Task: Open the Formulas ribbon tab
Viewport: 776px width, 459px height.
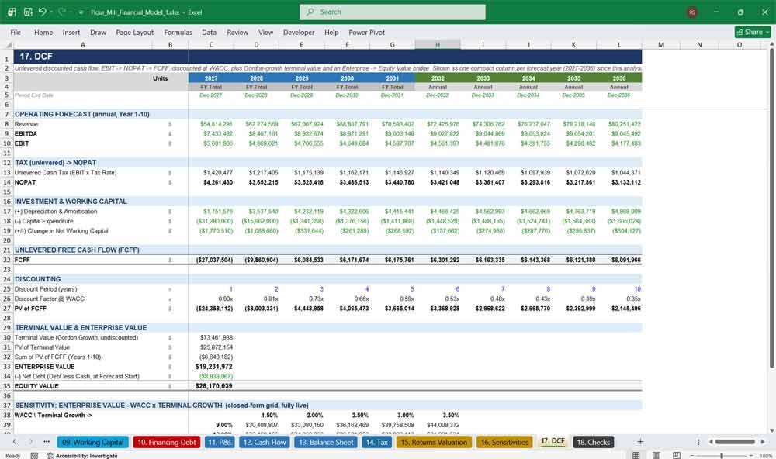Action: pyautogui.click(x=178, y=32)
